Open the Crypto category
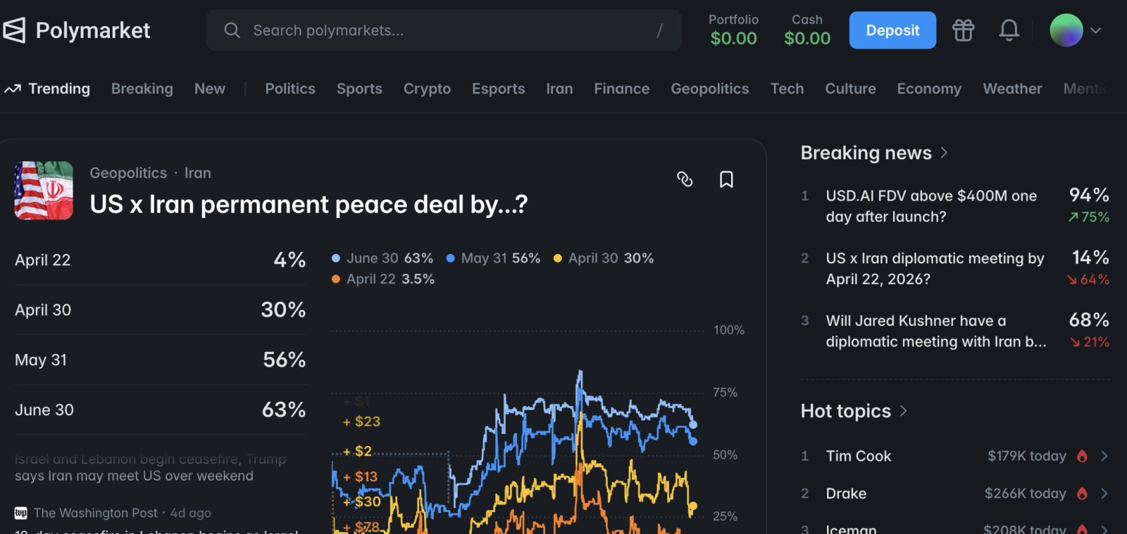 point(427,89)
